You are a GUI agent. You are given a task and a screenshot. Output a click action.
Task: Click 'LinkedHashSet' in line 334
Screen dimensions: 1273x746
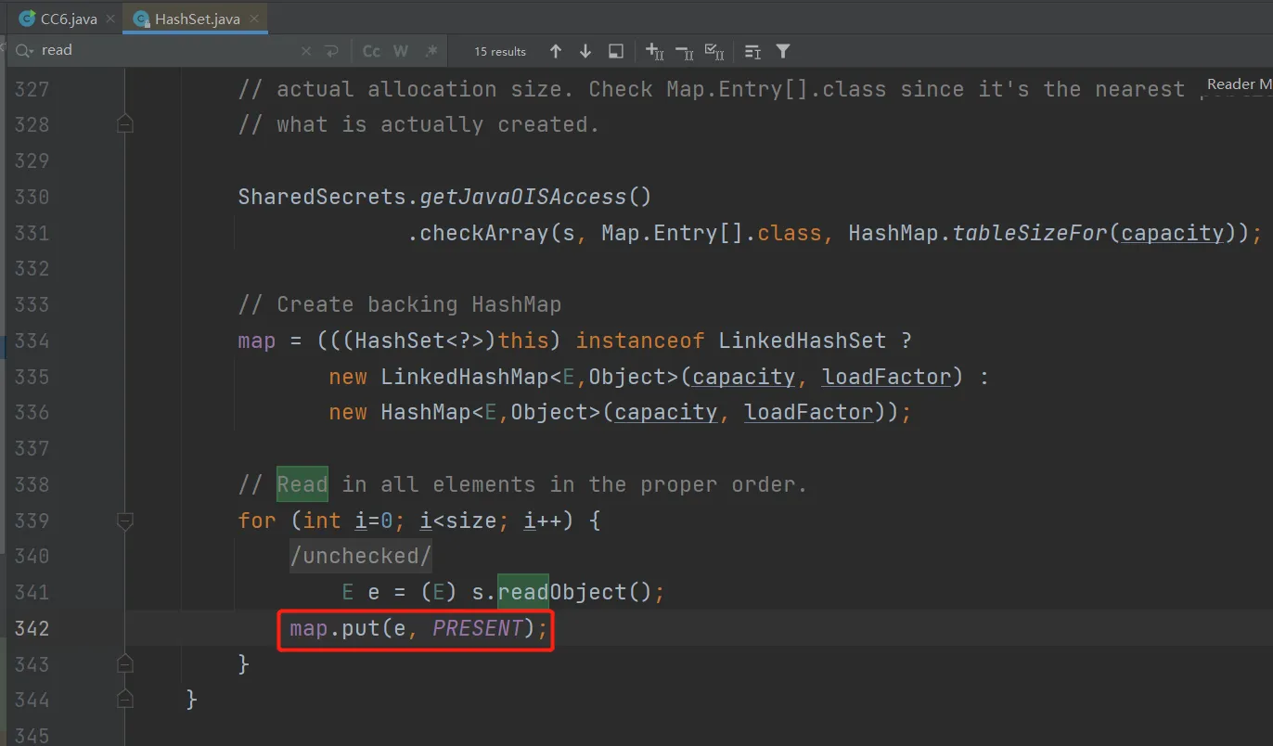click(x=803, y=341)
